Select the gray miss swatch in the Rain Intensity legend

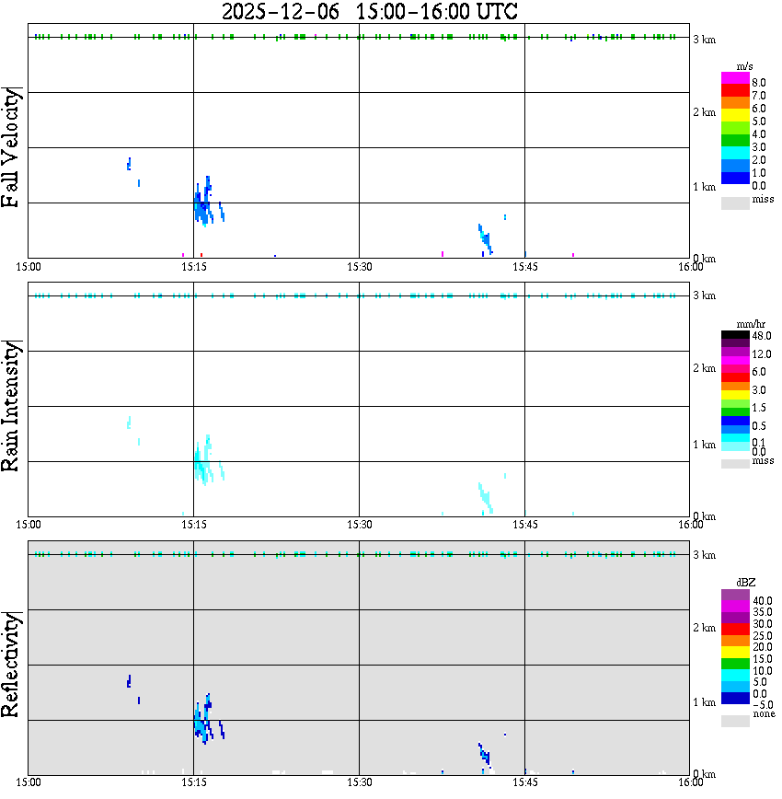pos(735,463)
